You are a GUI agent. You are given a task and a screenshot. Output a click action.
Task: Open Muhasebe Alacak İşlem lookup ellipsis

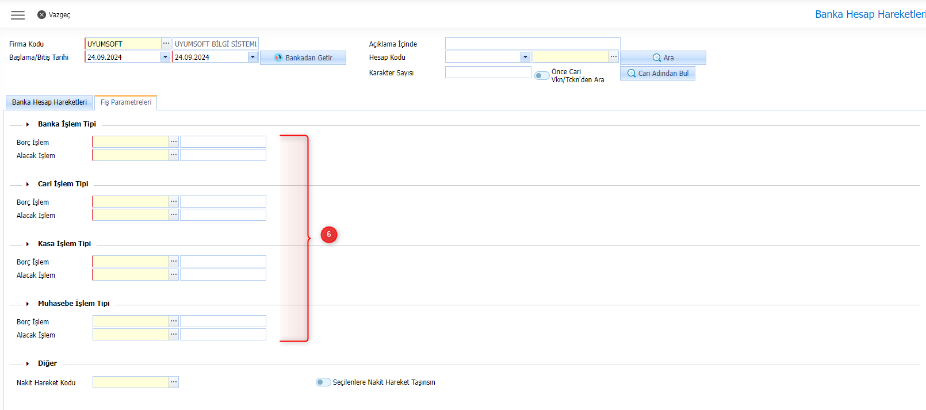pyautogui.click(x=174, y=335)
